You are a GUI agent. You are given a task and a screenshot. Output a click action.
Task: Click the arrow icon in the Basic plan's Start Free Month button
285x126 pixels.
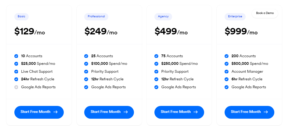click(56, 112)
